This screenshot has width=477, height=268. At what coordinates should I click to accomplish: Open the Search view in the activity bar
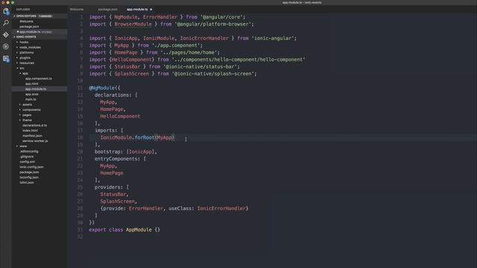tap(6, 23)
